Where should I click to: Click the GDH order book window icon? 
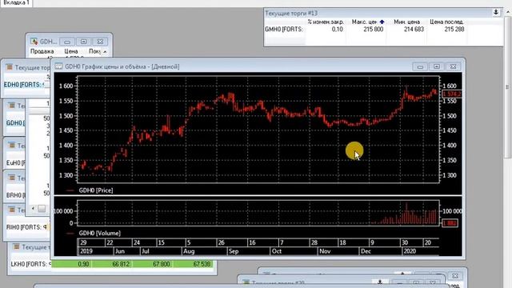[x=34, y=42]
